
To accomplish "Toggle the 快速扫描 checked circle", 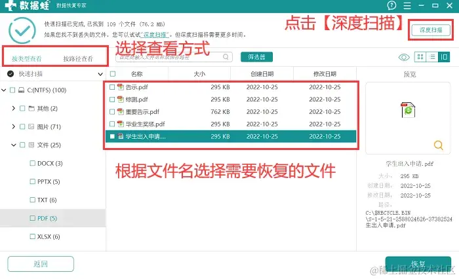I will pos(10,74).
